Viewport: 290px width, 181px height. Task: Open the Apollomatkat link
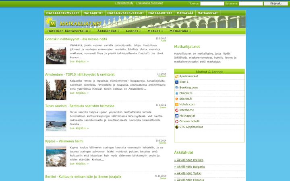[x=188, y=76]
